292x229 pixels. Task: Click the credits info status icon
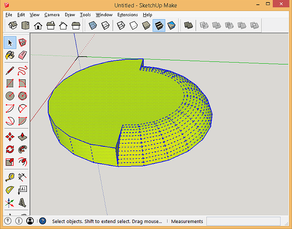(19, 221)
